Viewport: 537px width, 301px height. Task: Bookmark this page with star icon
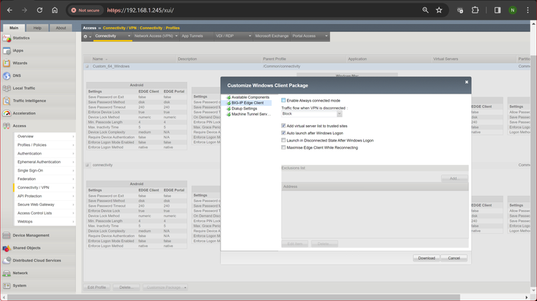[439, 11]
